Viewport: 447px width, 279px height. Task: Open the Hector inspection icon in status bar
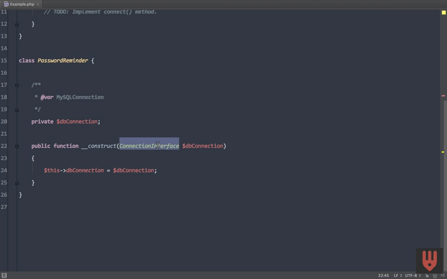pos(435,276)
